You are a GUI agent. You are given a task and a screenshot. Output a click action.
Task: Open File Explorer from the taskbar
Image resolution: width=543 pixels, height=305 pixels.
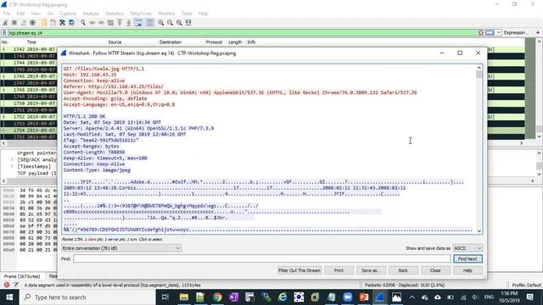point(184,297)
